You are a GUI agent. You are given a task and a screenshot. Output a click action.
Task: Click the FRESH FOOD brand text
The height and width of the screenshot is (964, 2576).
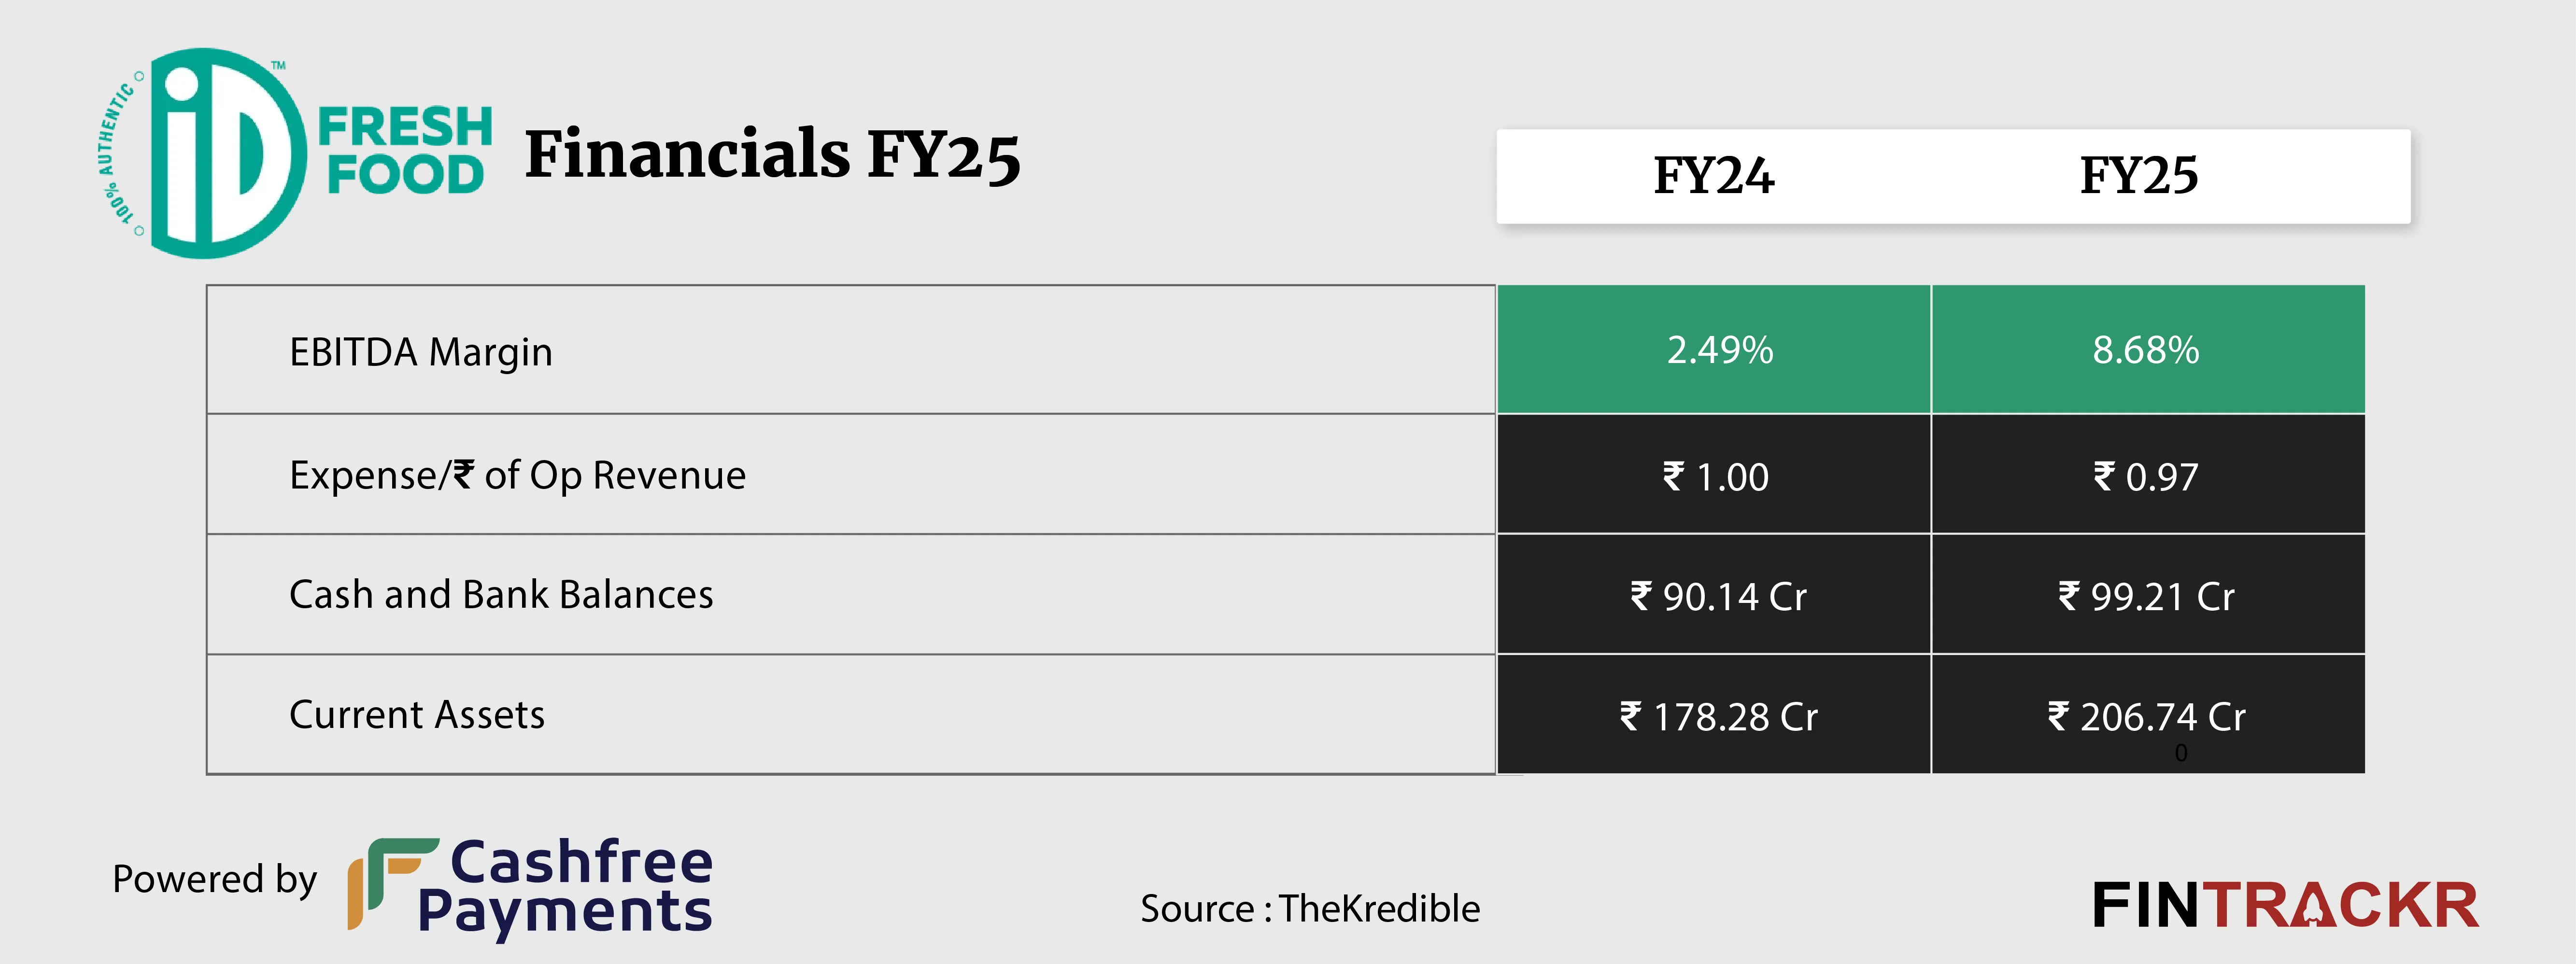[405, 151]
